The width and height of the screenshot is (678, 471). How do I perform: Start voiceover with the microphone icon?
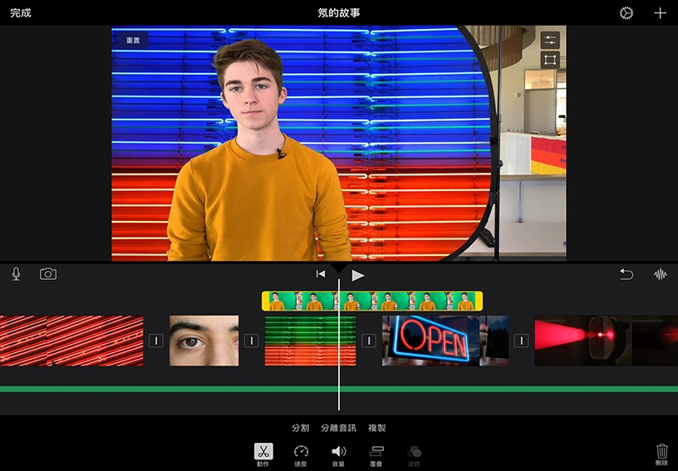pos(16,274)
